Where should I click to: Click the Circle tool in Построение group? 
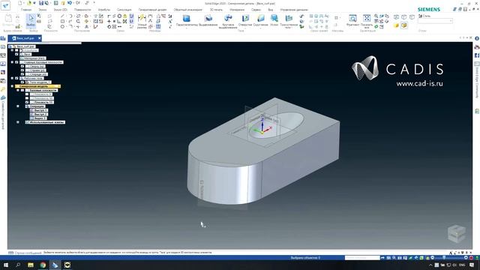62,27
